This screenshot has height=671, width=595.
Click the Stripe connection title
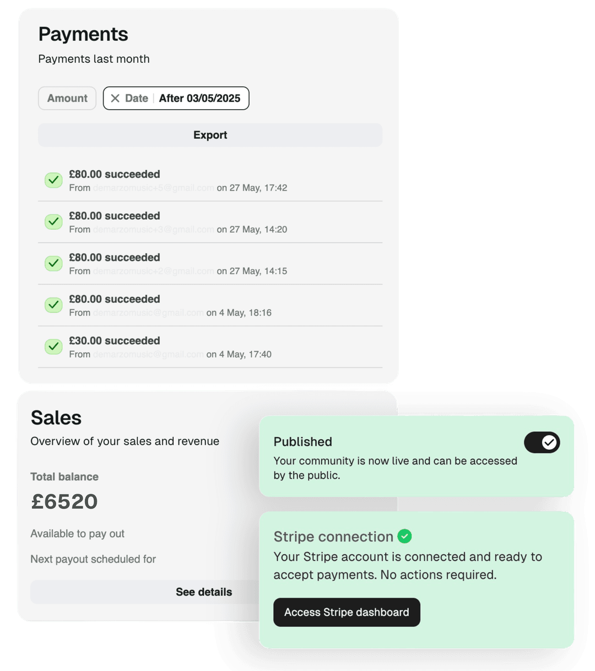[x=333, y=537]
